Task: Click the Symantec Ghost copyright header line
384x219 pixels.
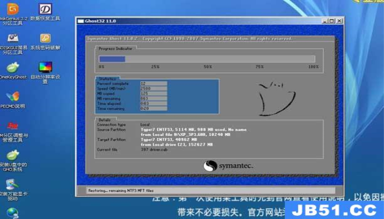Action: click(190, 39)
